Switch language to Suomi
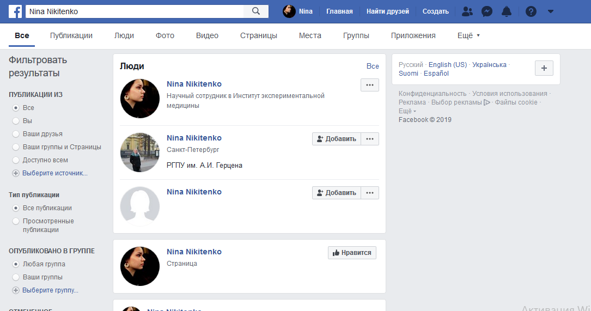The width and height of the screenshot is (591, 311). pyautogui.click(x=409, y=73)
